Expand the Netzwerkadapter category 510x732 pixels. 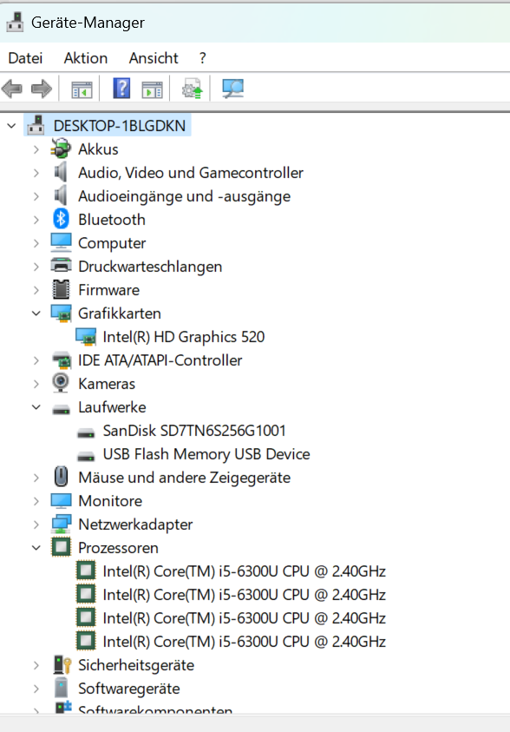tap(36, 524)
